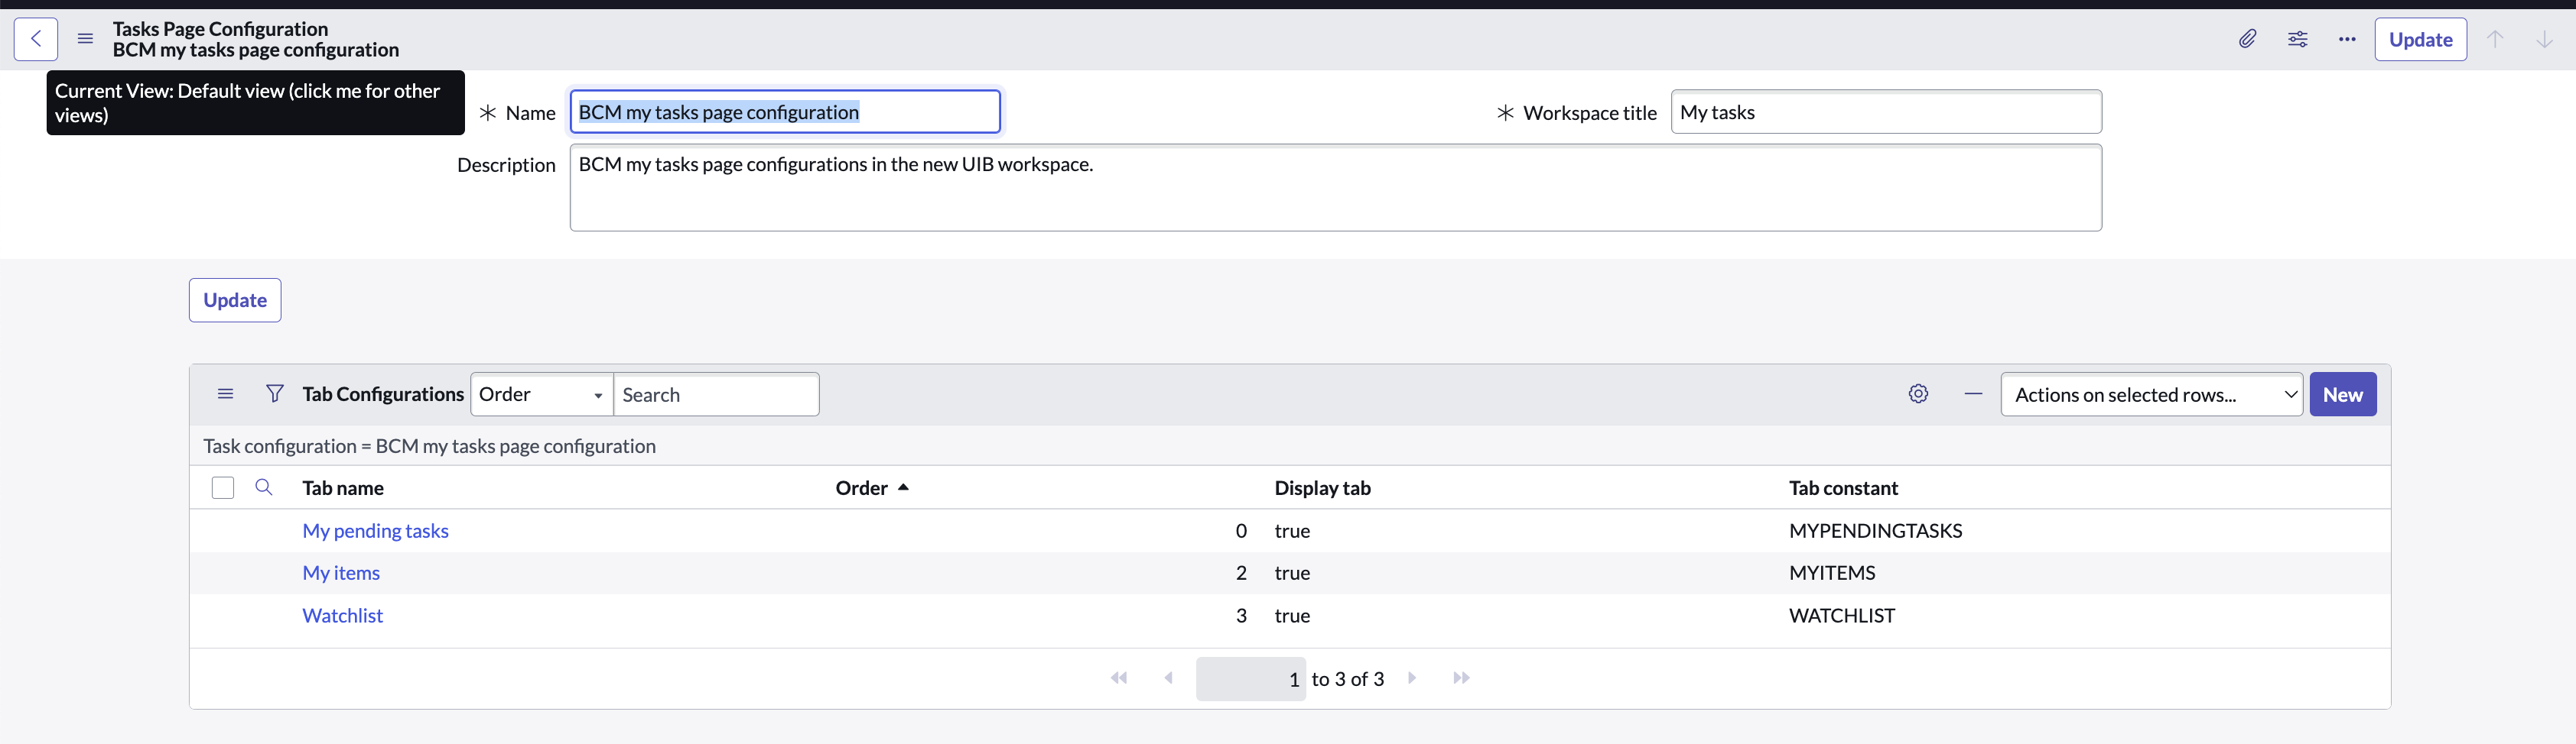
Task: Click the related list Search box
Action: point(716,393)
